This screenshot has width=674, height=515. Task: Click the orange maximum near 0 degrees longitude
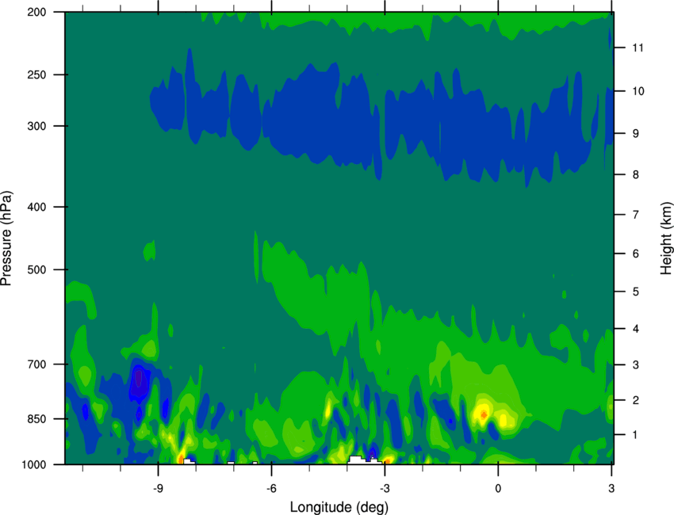tap(484, 414)
